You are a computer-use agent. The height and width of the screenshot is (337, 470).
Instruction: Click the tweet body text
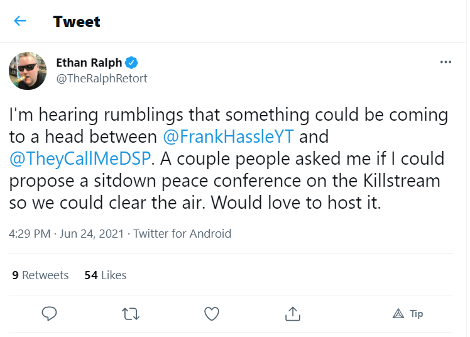click(x=229, y=158)
